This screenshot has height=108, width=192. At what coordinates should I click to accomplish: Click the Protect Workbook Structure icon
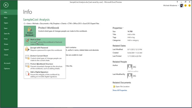click(x=27, y=65)
